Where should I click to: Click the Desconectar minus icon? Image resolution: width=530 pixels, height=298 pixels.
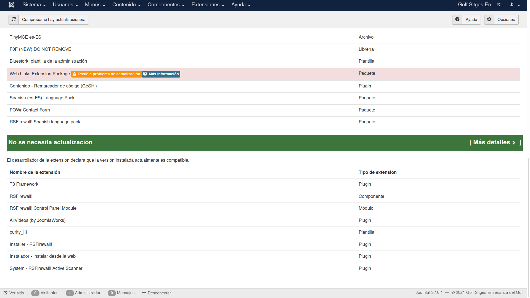[x=144, y=293]
